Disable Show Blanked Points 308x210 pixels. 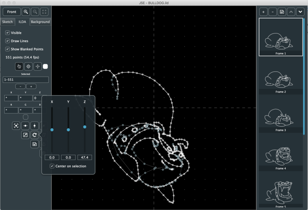click(x=8, y=49)
